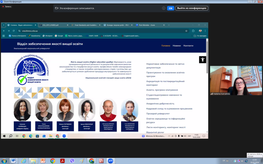The height and width of the screenshot is (164, 263).
Task: Click the browser reload button
Action: (14, 31)
